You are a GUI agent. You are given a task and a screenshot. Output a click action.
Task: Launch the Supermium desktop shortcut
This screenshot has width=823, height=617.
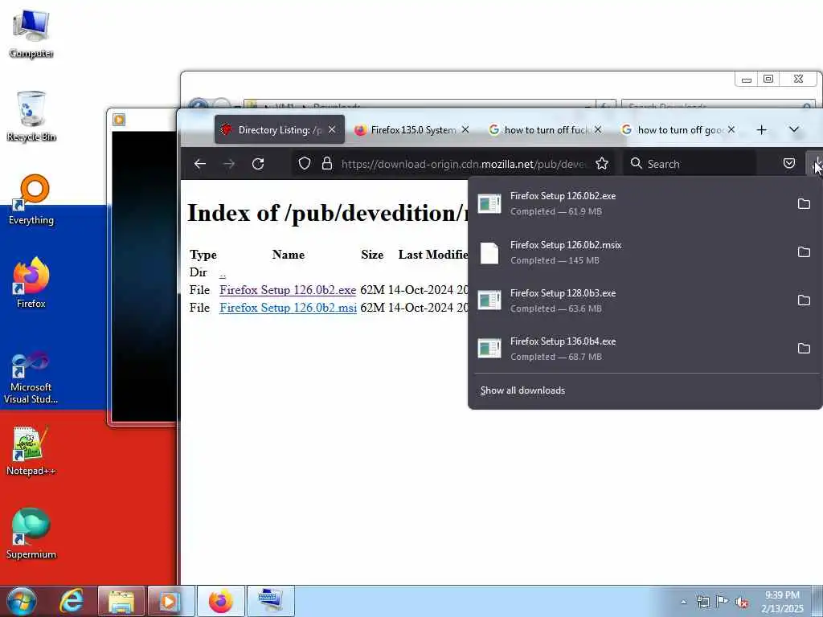(31, 533)
